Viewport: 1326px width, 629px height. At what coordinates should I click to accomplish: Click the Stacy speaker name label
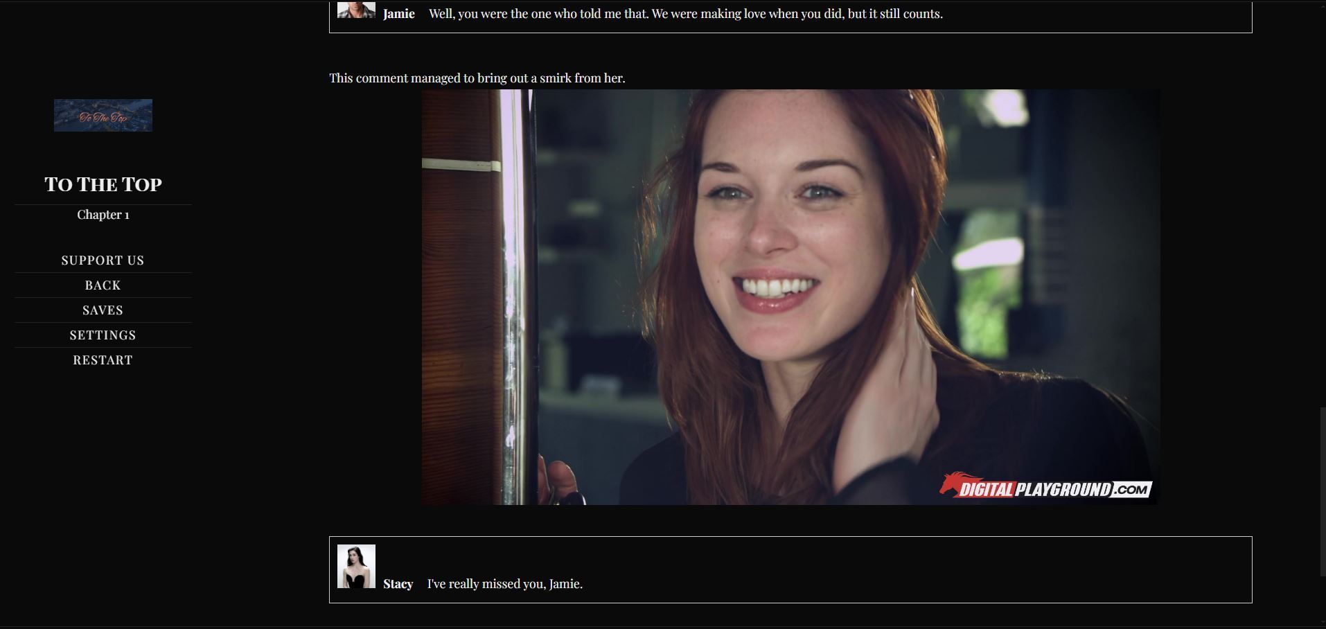398,584
